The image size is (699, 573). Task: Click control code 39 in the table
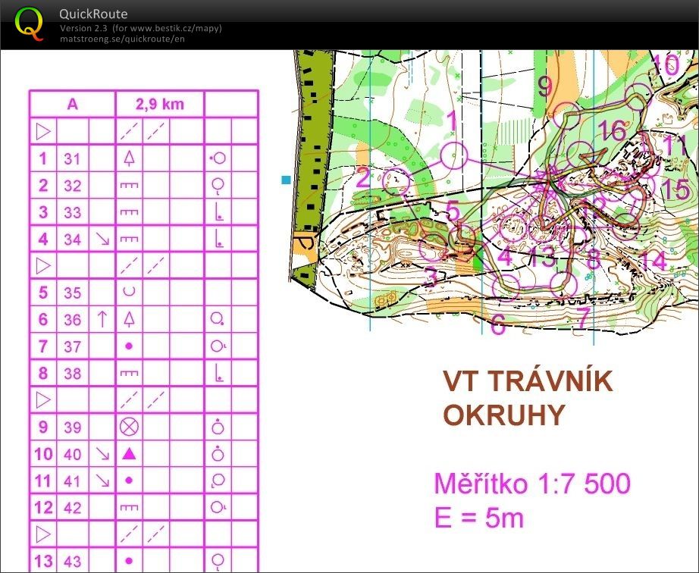pos(72,427)
